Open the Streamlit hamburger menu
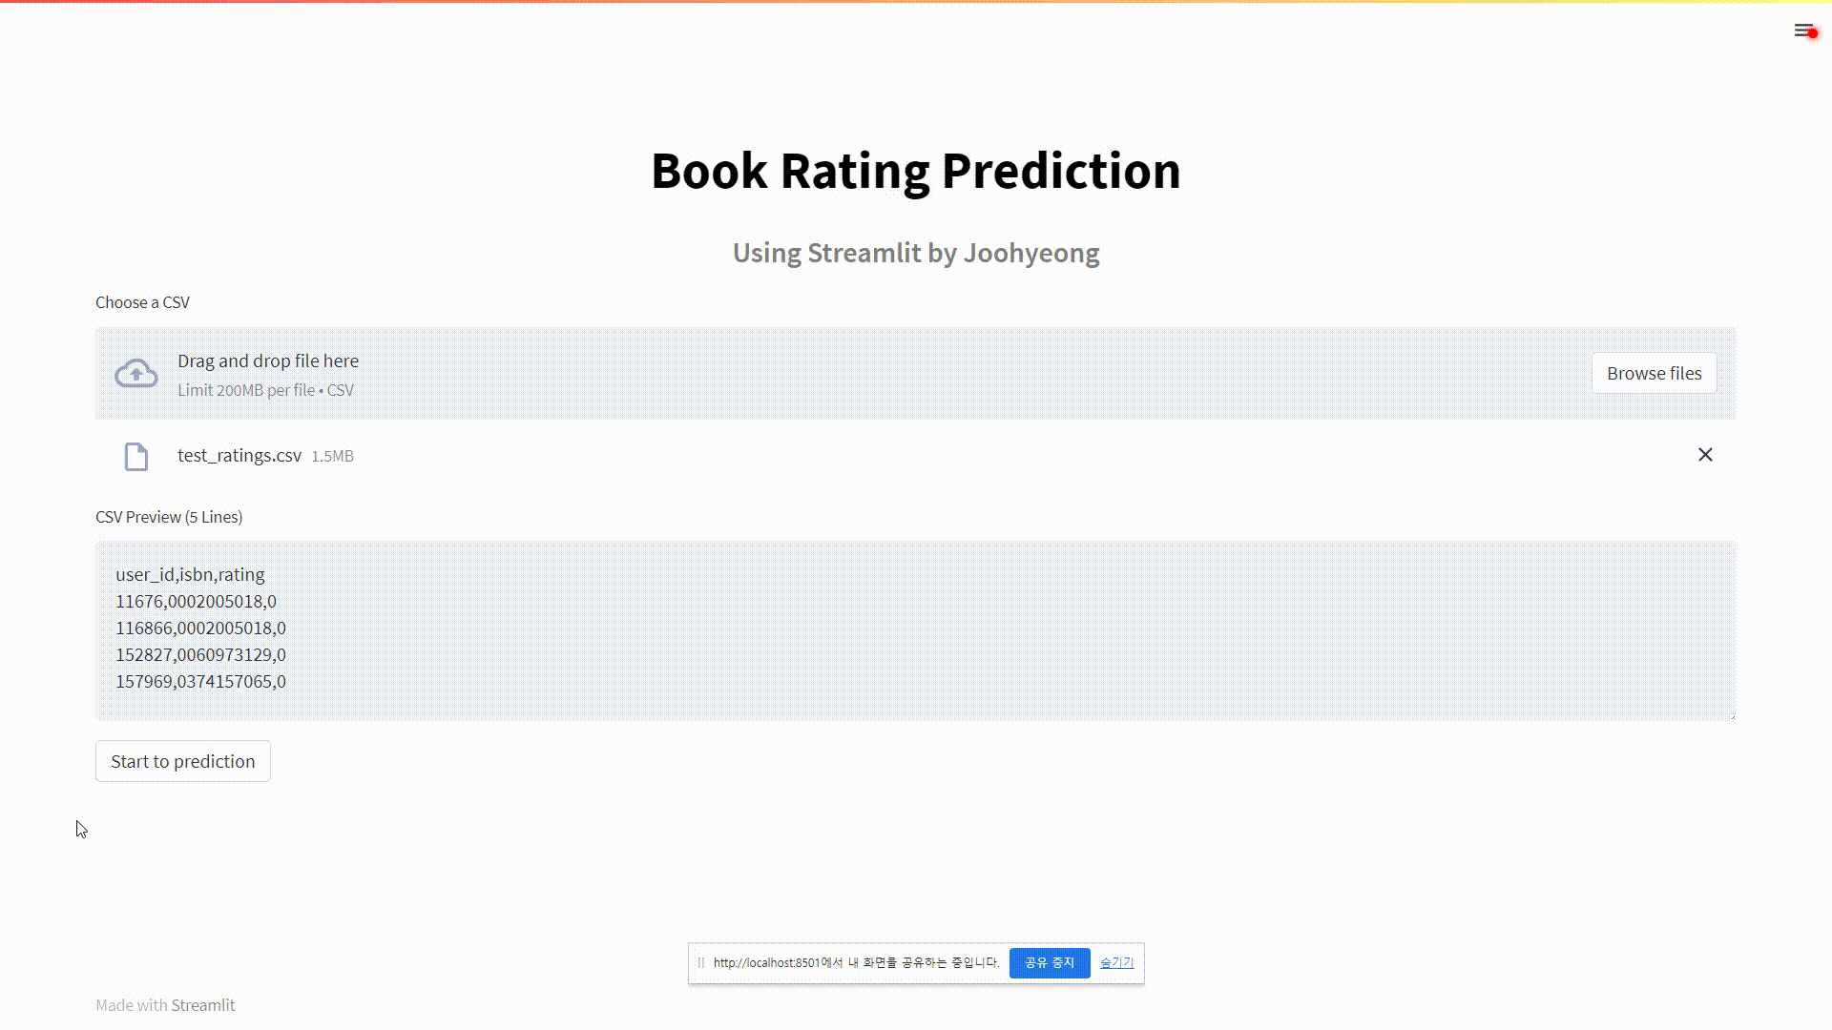Image resolution: width=1832 pixels, height=1030 pixels. point(1801,30)
